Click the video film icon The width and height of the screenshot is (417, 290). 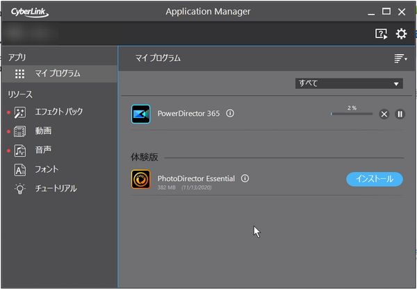pos(19,131)
